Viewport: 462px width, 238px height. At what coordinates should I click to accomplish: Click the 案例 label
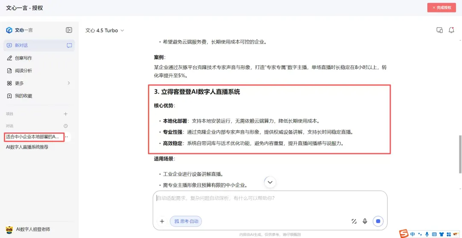pos(159,57)
